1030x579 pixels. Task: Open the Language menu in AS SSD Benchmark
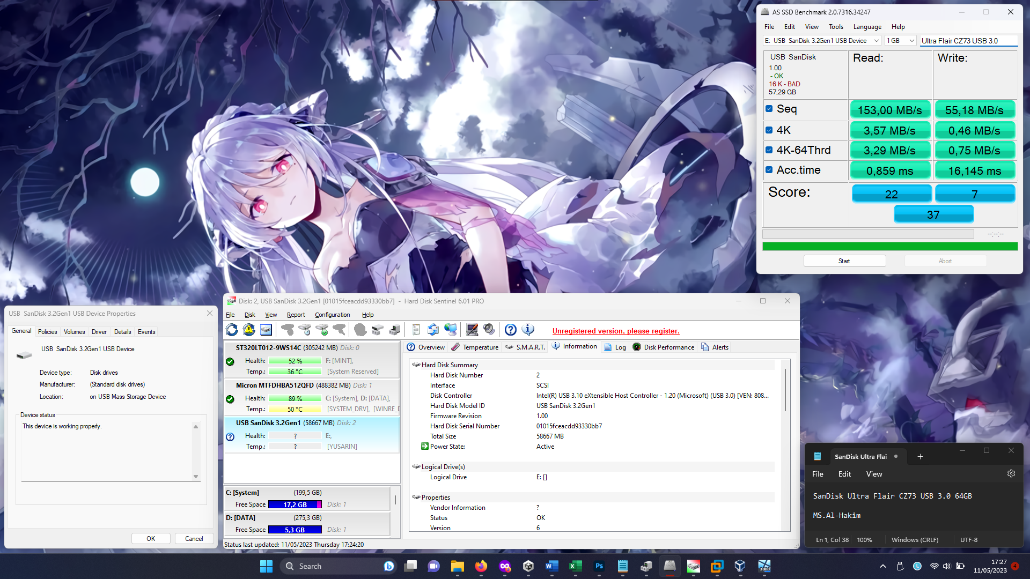pyautogui.click(x=867, y=27)
